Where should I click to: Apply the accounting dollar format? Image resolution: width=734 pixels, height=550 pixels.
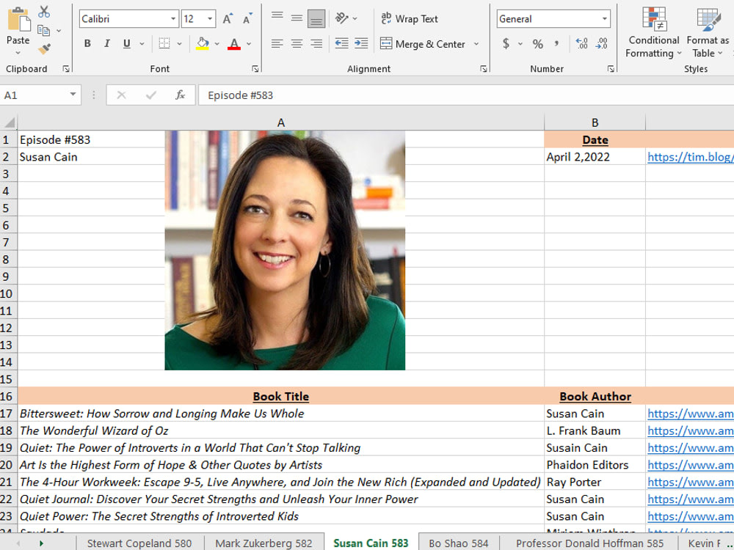point(506,44)
